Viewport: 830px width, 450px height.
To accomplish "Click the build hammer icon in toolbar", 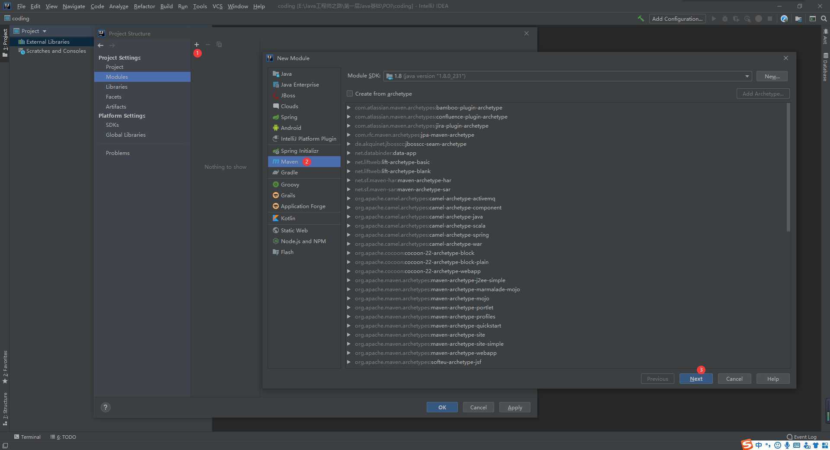I will pos(641,19).
